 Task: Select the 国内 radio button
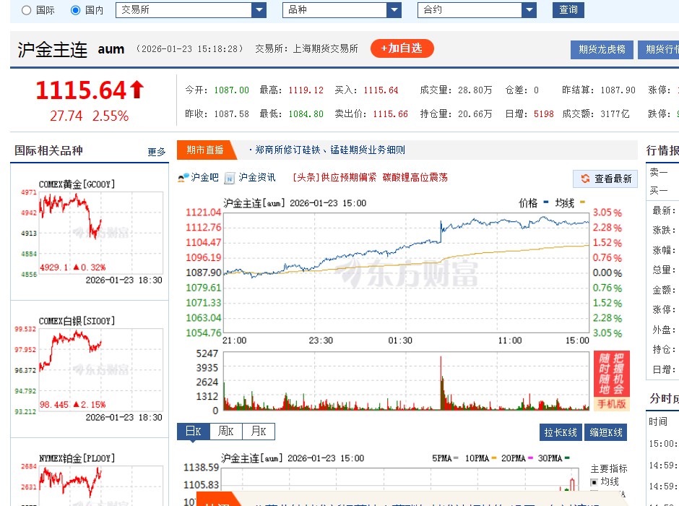[76, 10]
